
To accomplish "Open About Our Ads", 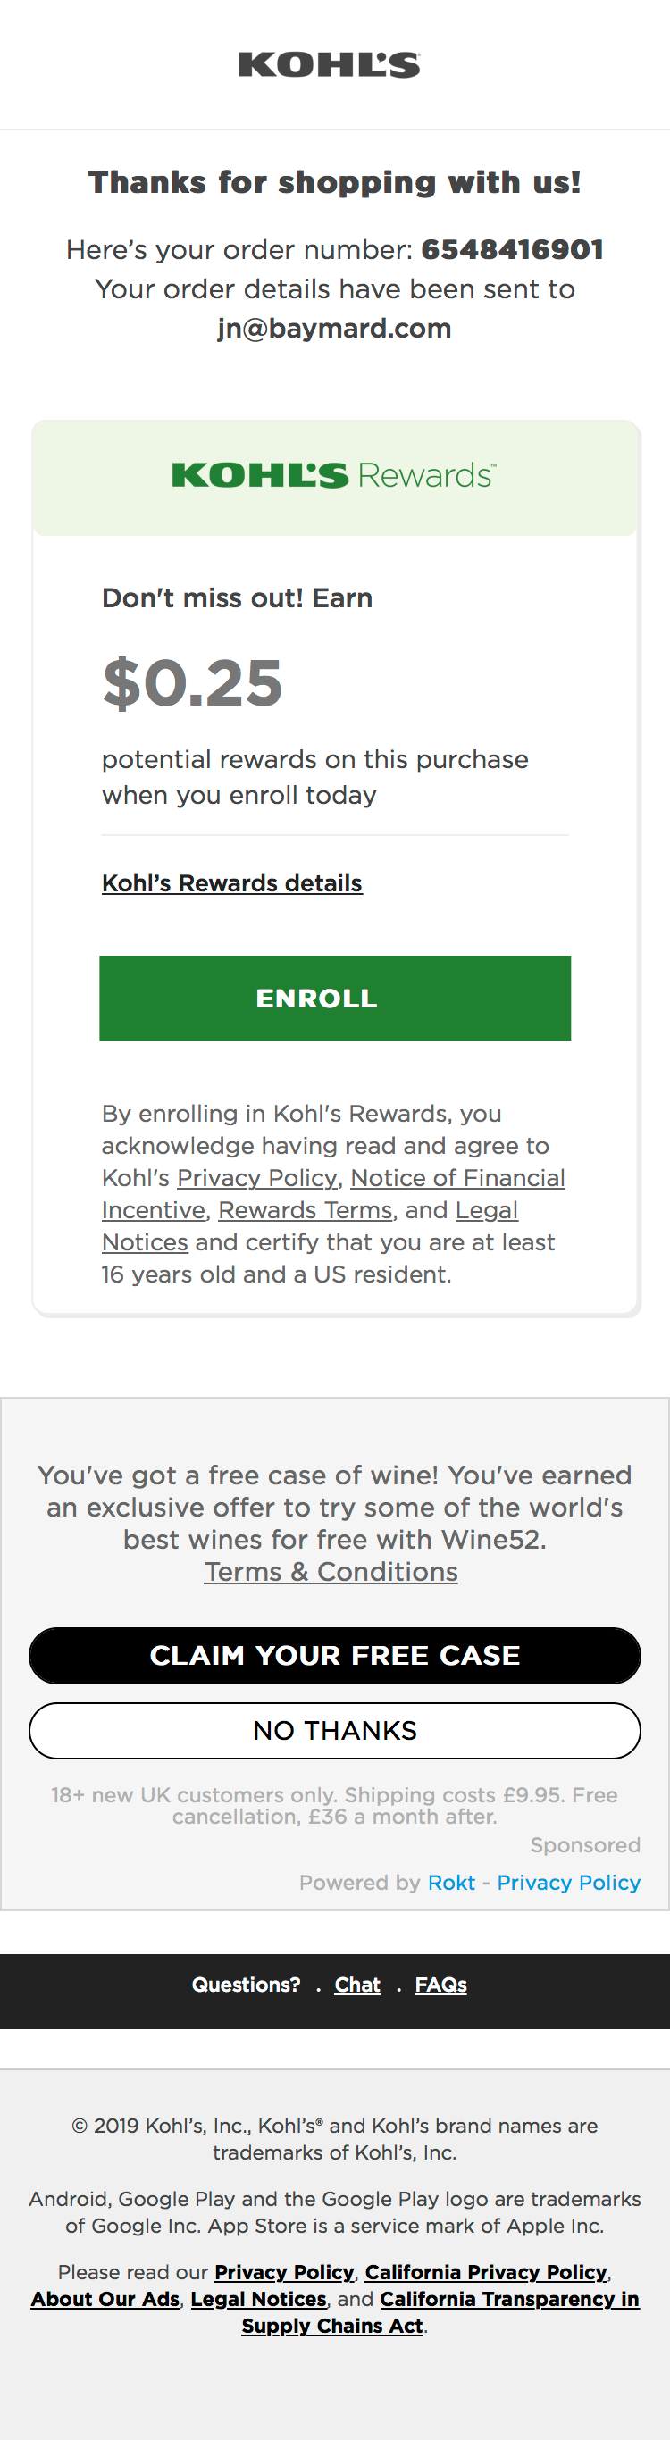I will click(105, 2299).
